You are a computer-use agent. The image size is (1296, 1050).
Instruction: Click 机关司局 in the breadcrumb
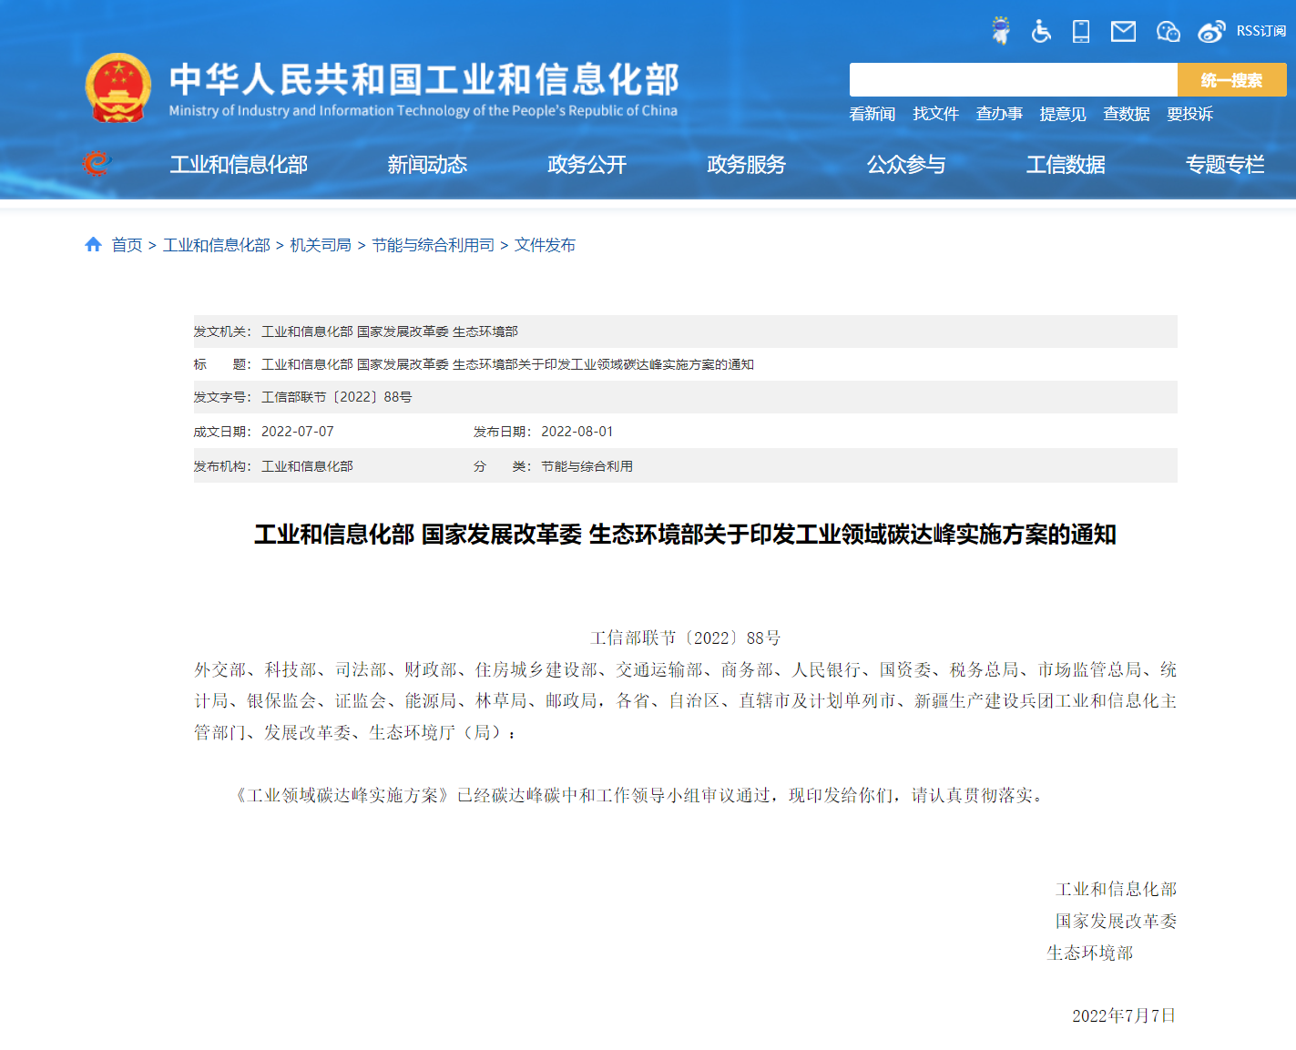tap(321, 245)
